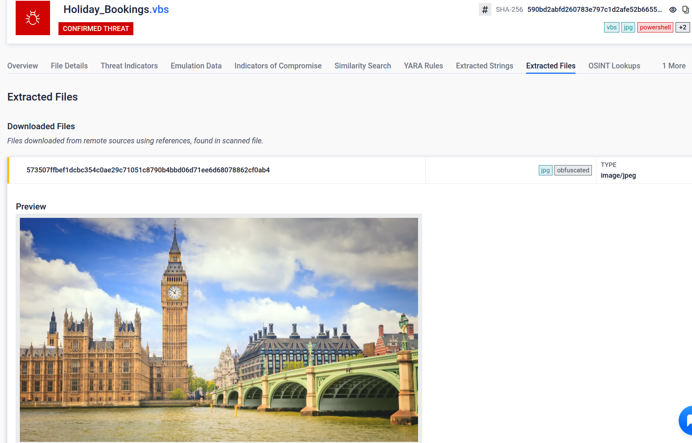The width and height of the screenshot is (692, 443).
Task: Switch to the Overview tab
Action: [23, 66]
